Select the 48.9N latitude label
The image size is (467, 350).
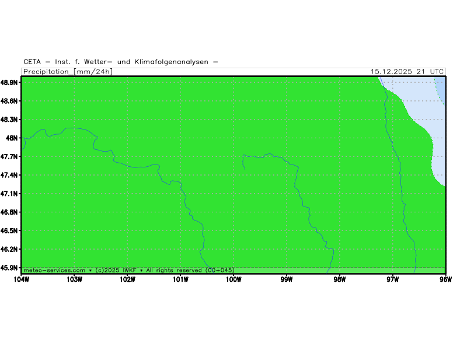10,82
